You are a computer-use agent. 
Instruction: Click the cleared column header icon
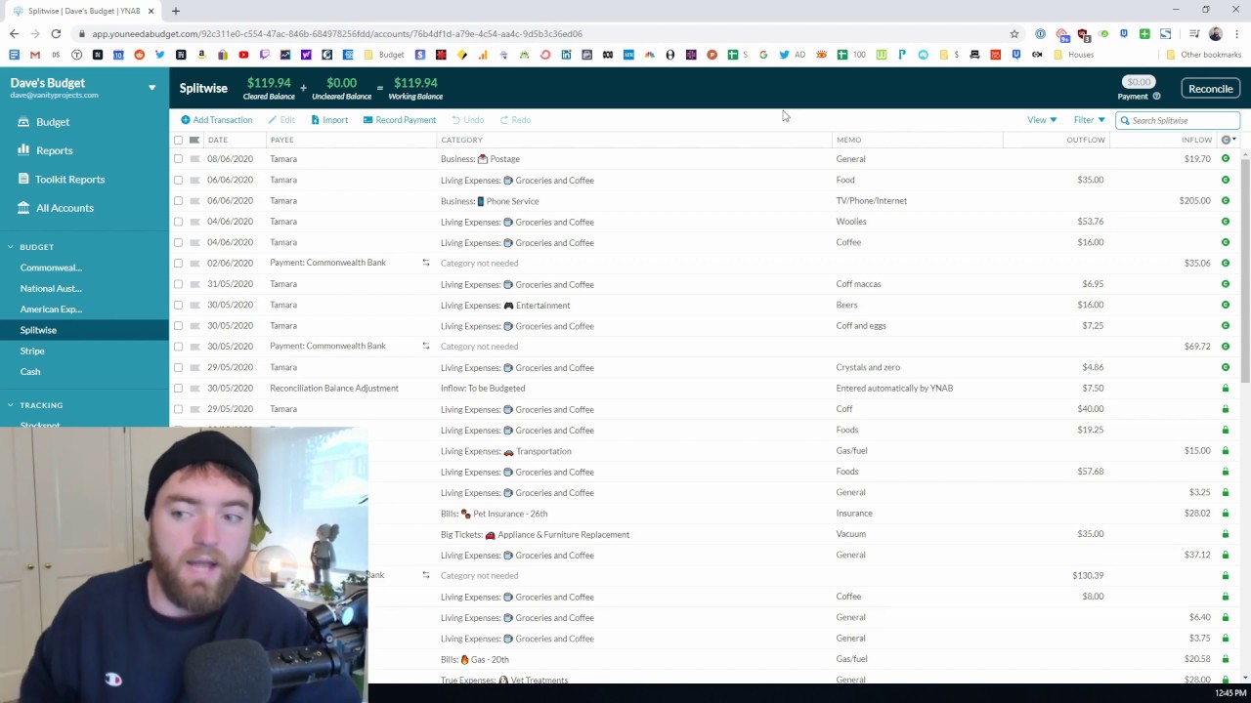click(1226, 140)
